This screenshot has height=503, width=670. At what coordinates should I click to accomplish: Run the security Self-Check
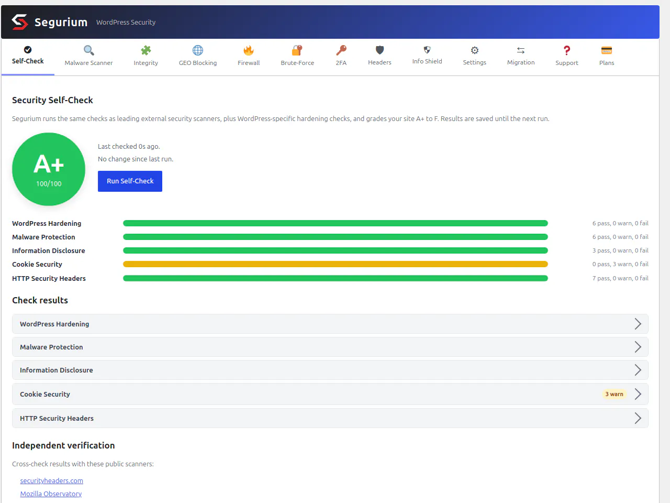pyautogui.click(x=130, y=181)
